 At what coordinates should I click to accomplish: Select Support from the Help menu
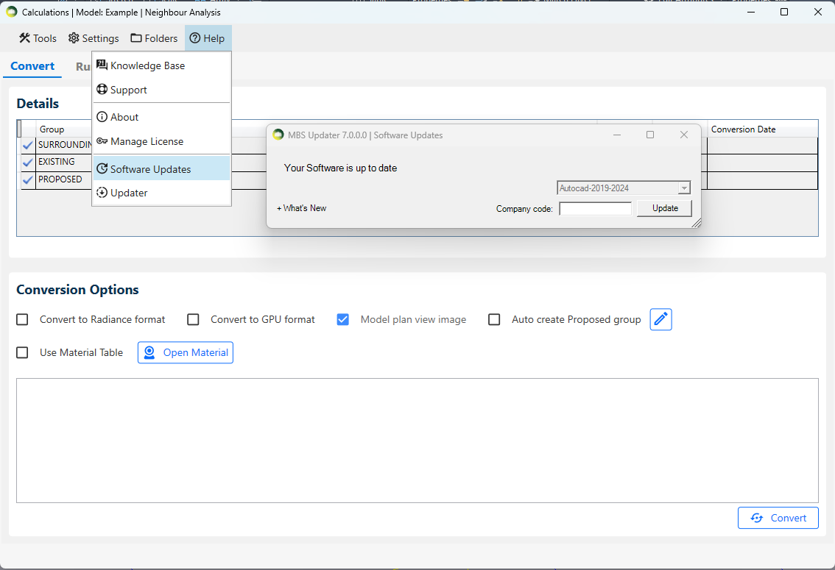coord(128,90)
